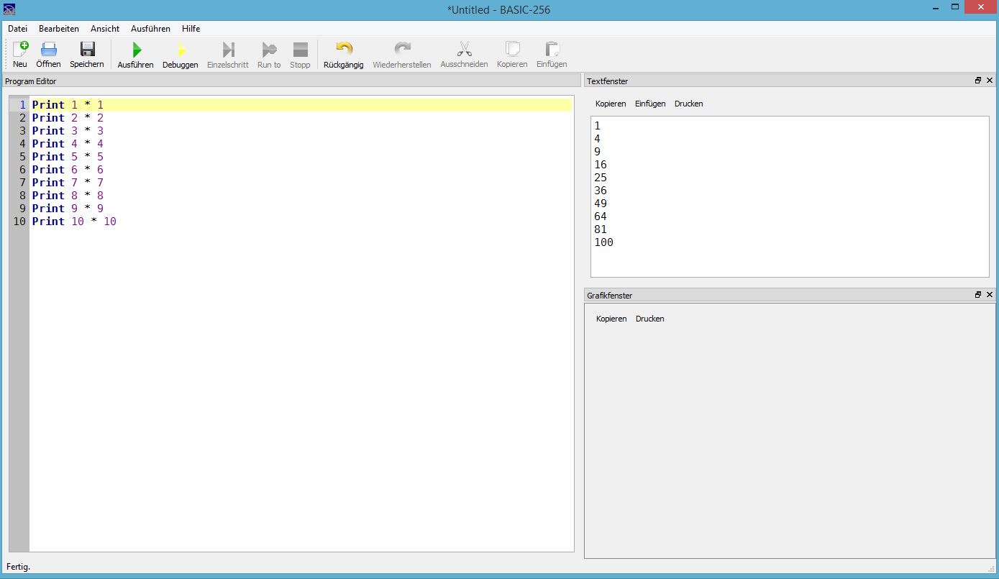Image resolution: width=999 pixels, height=579 pixels.
Task: Click the Einzelschritt step icon
Action: pyautogui.click(x=228, y=50)
